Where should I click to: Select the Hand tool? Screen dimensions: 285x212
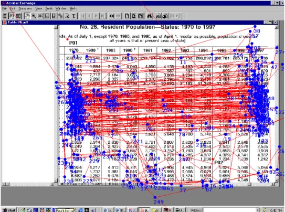(27, 16)
